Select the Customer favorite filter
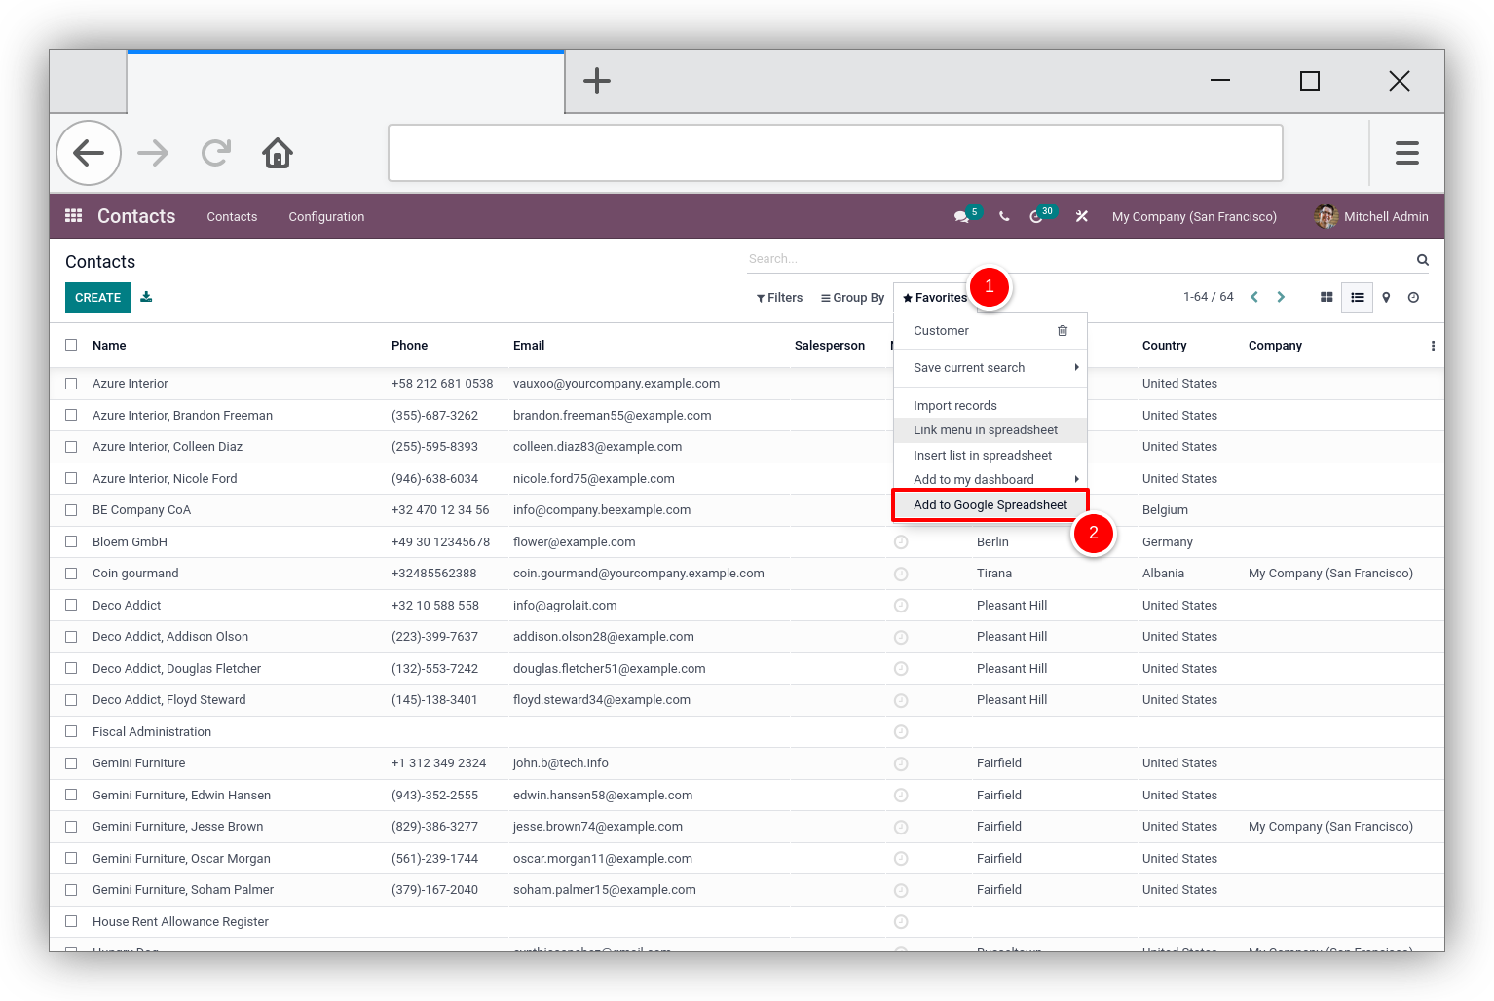Screen dimensions: 1494x1001 click(941, 331)
